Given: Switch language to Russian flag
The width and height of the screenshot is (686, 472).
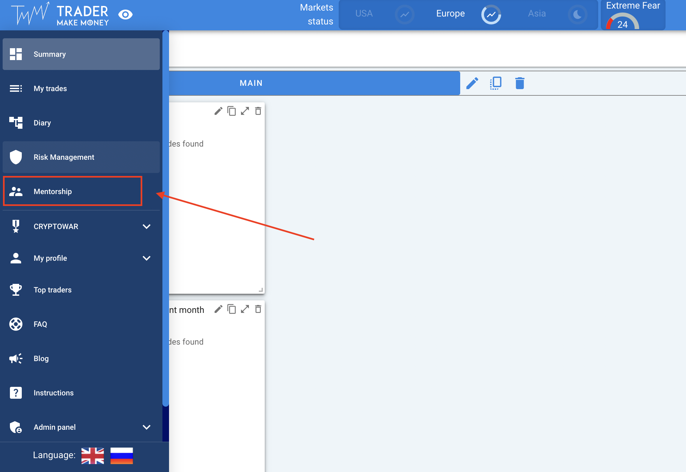Looking at the screenshot, I should coord(121,456).
